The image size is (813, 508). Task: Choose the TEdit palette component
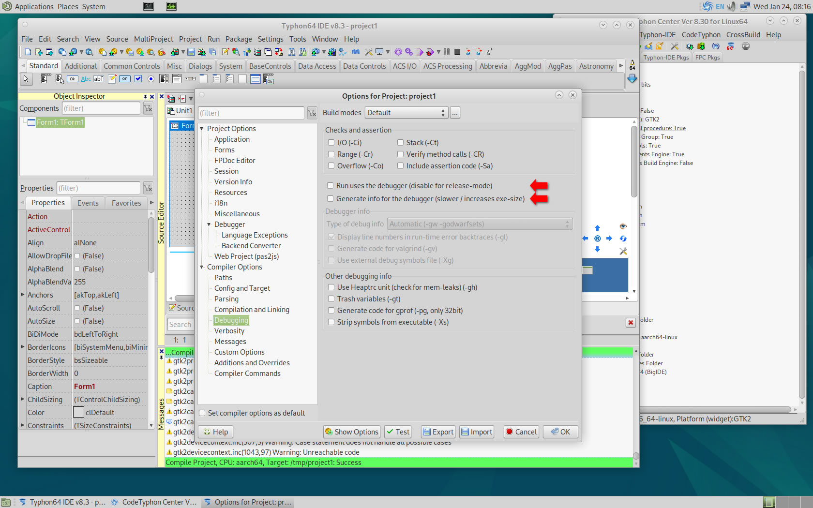click(99, 79)
